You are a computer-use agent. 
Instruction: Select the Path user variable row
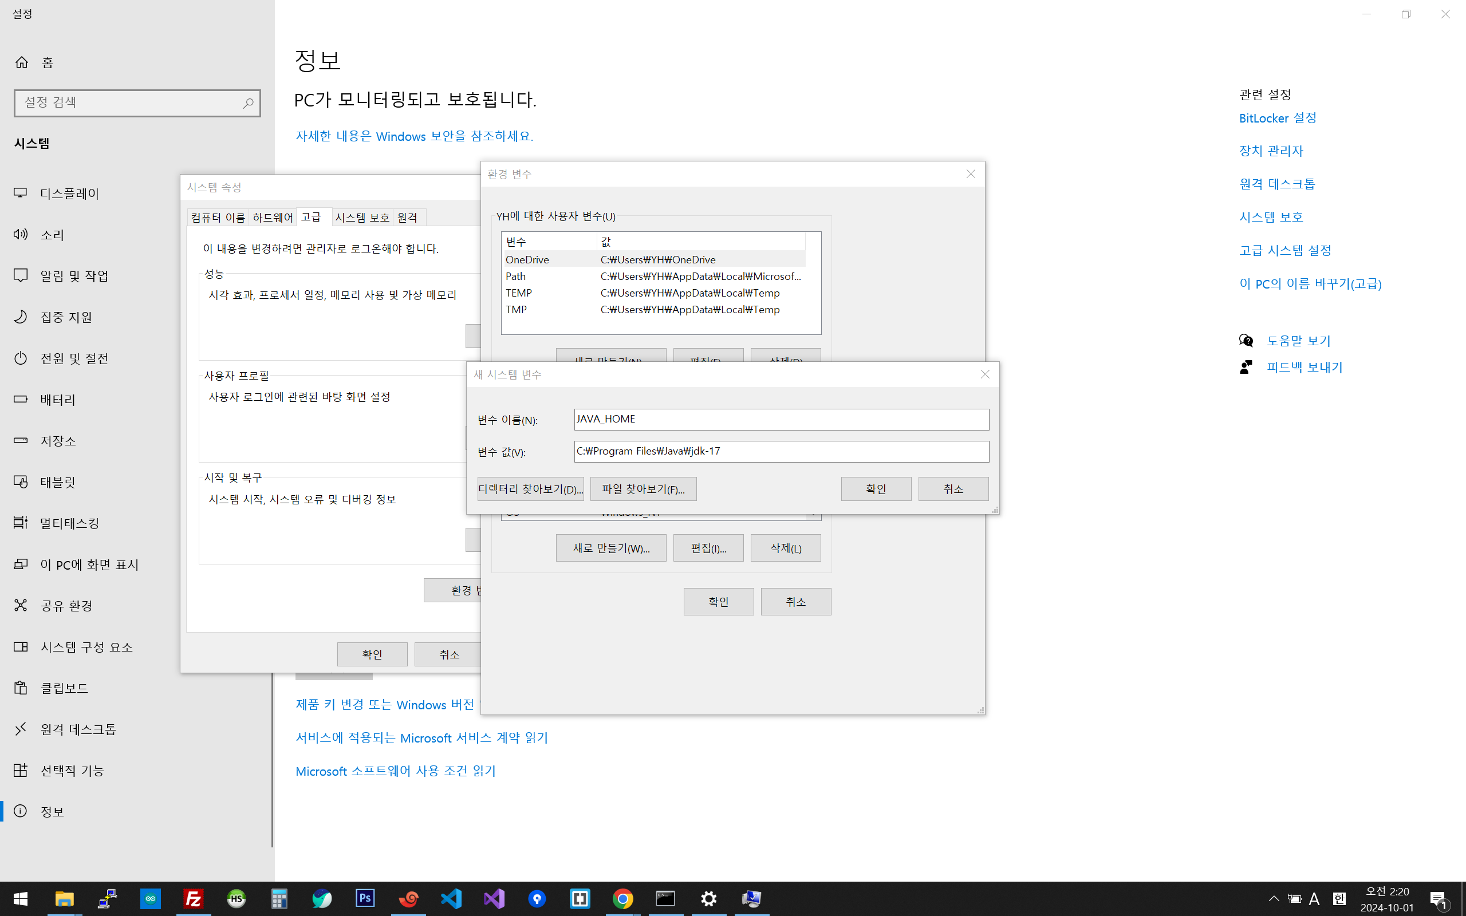pyautogui.click(x=653, y=277)
